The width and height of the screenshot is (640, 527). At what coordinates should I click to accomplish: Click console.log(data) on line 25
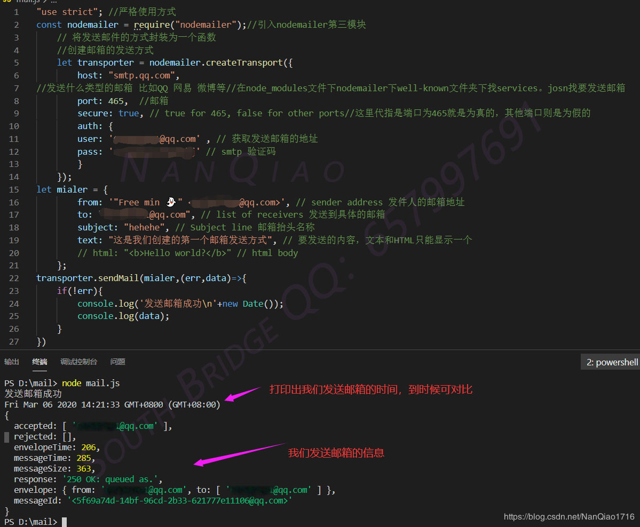123,316
